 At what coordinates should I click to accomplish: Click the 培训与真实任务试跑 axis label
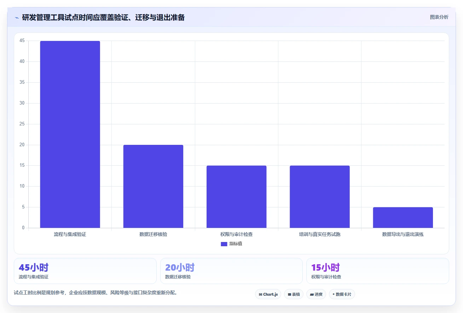(320, 234)
